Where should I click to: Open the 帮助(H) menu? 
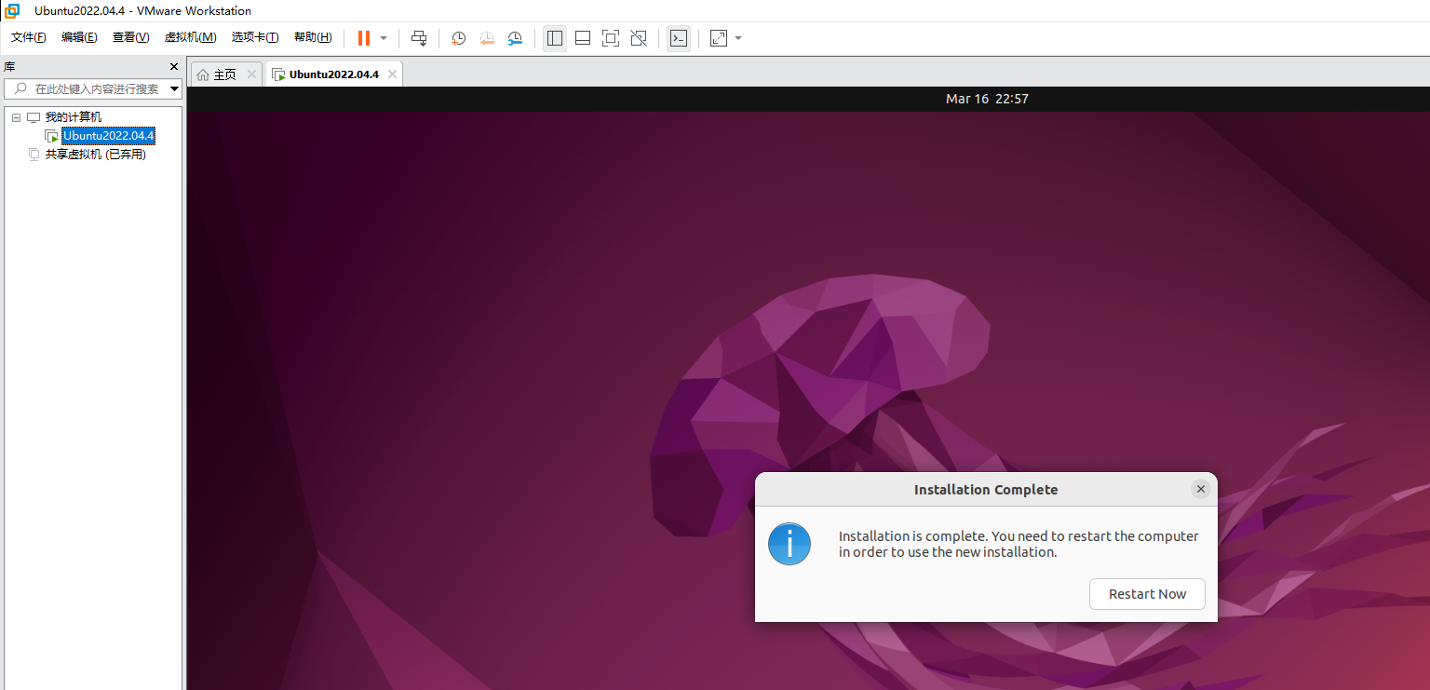click(313, 37)
